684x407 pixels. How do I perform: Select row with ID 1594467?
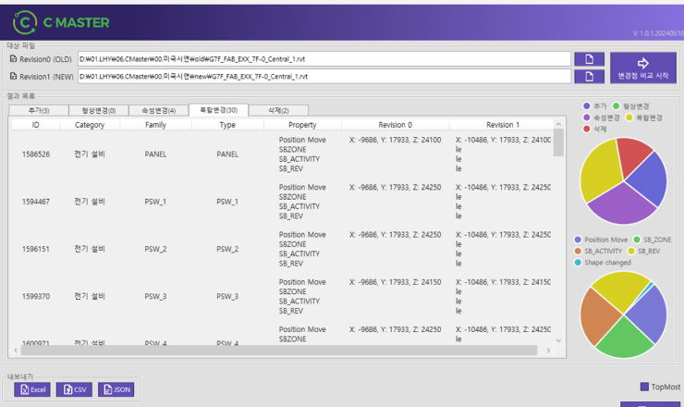(36, 201)
